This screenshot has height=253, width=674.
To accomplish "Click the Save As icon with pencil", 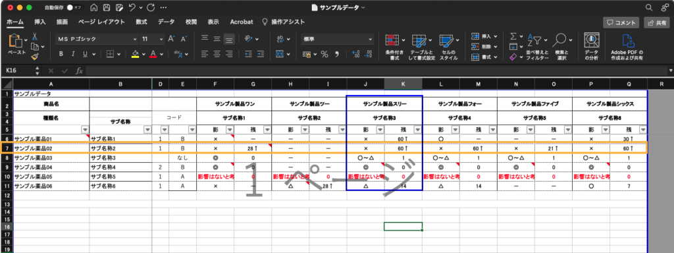I will [x=120, y=7].
